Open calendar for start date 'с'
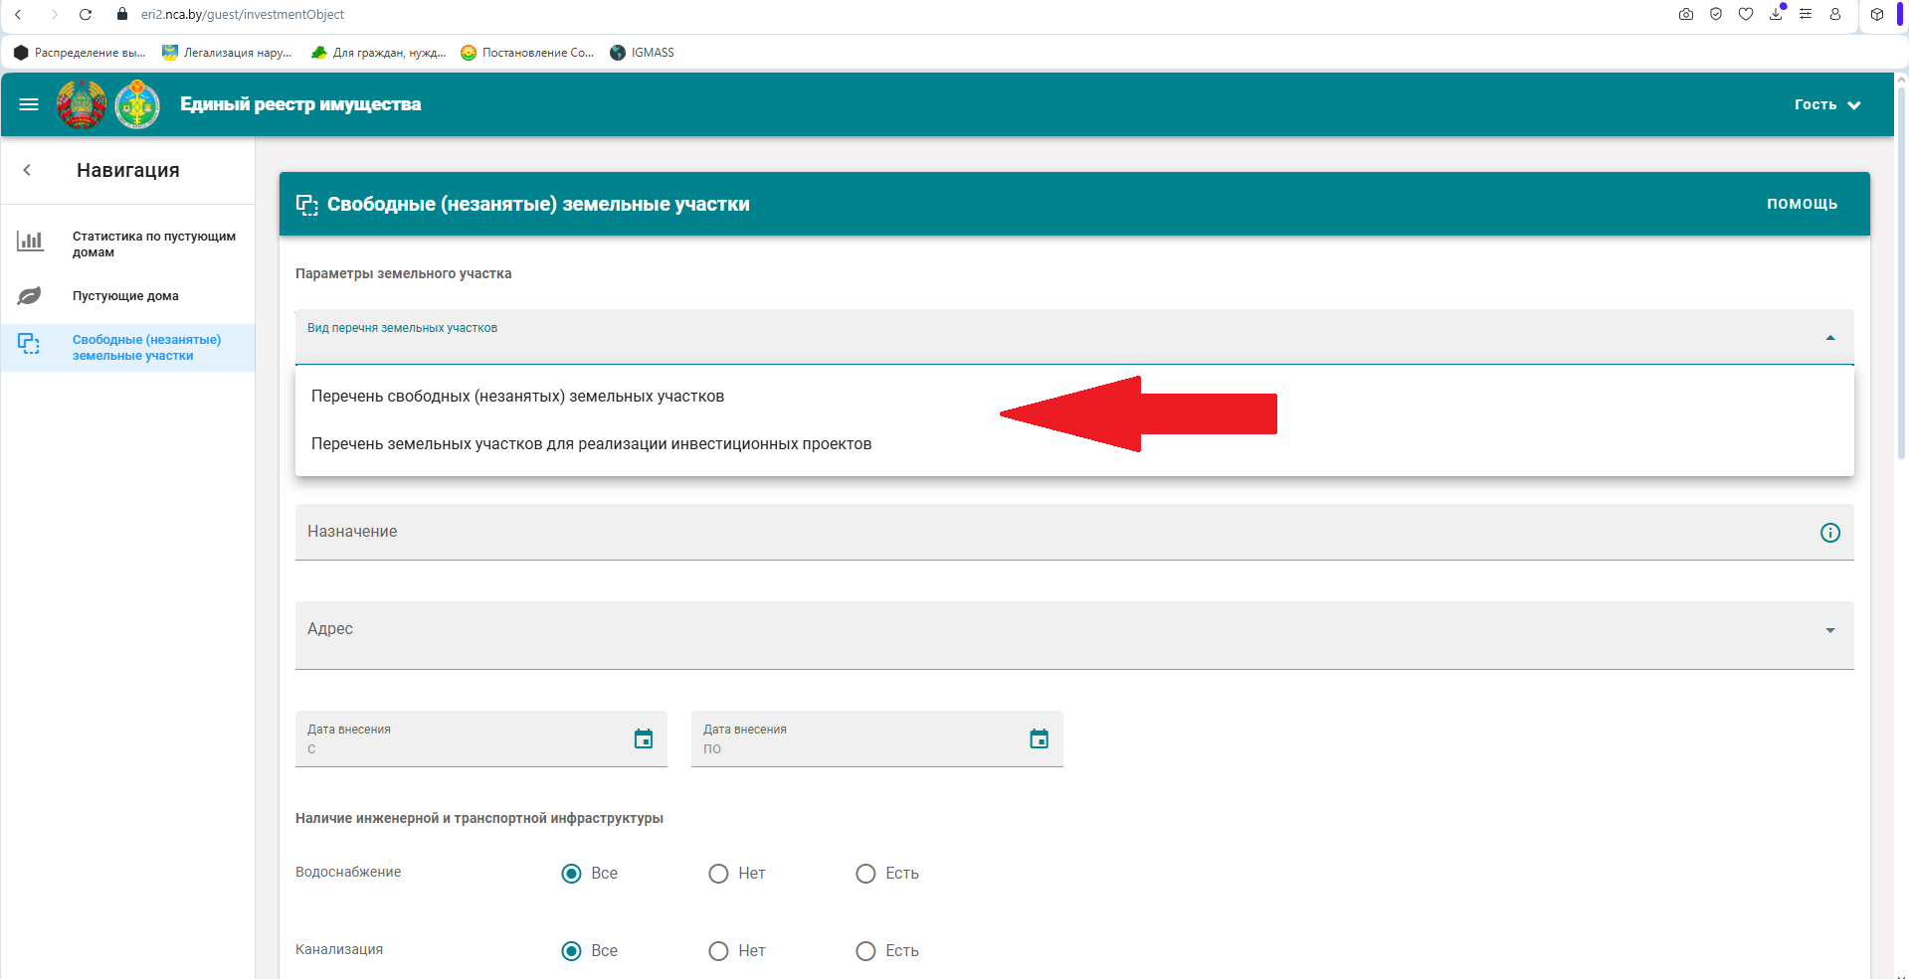The height and width of the screenshot is (979, 1909). tap(644, 738)
